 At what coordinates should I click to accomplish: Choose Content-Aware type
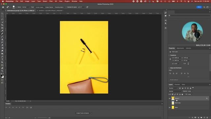click(39, 7)
